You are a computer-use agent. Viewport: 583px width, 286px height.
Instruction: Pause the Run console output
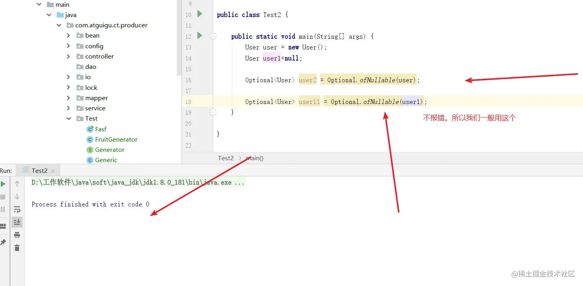[x=3, y=209]
